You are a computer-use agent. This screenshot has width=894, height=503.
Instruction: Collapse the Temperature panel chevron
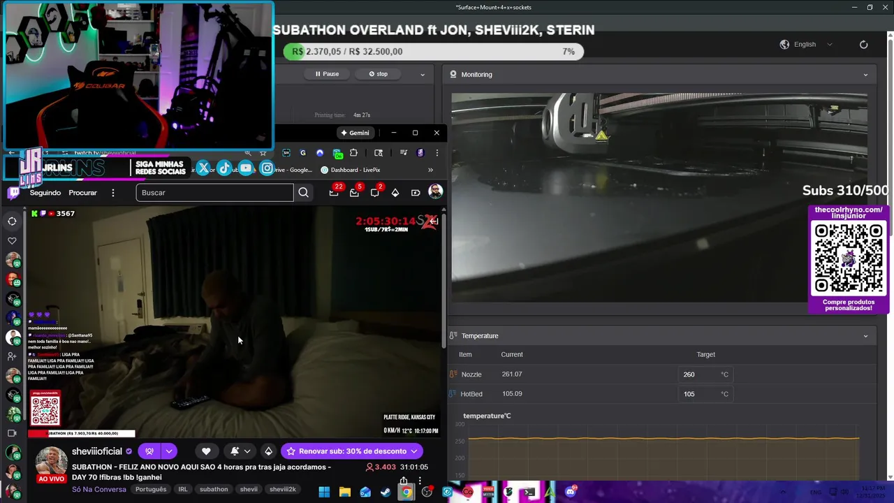pyautogui.click(x=865, y=336)
